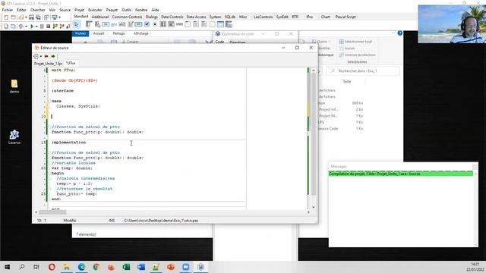Switch to the Data Access palette tab
The image size is (486, 273).
(x=196, y=17)
